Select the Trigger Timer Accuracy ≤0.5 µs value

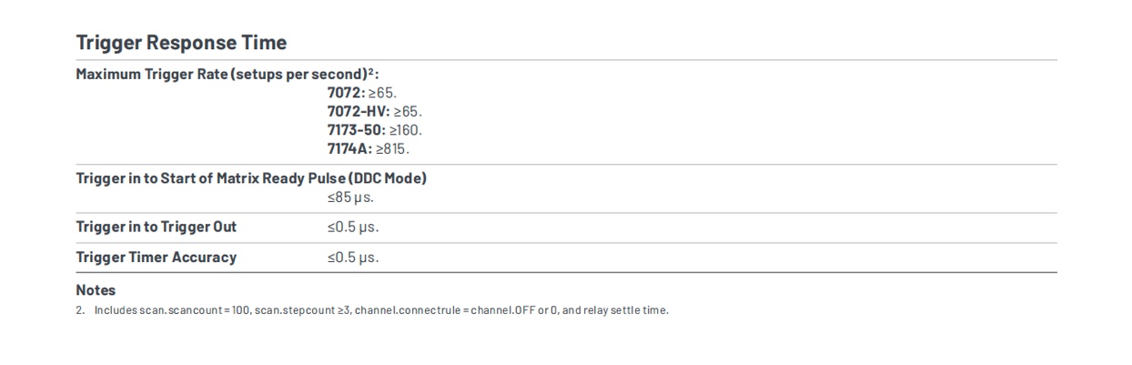tap(353, 257)
